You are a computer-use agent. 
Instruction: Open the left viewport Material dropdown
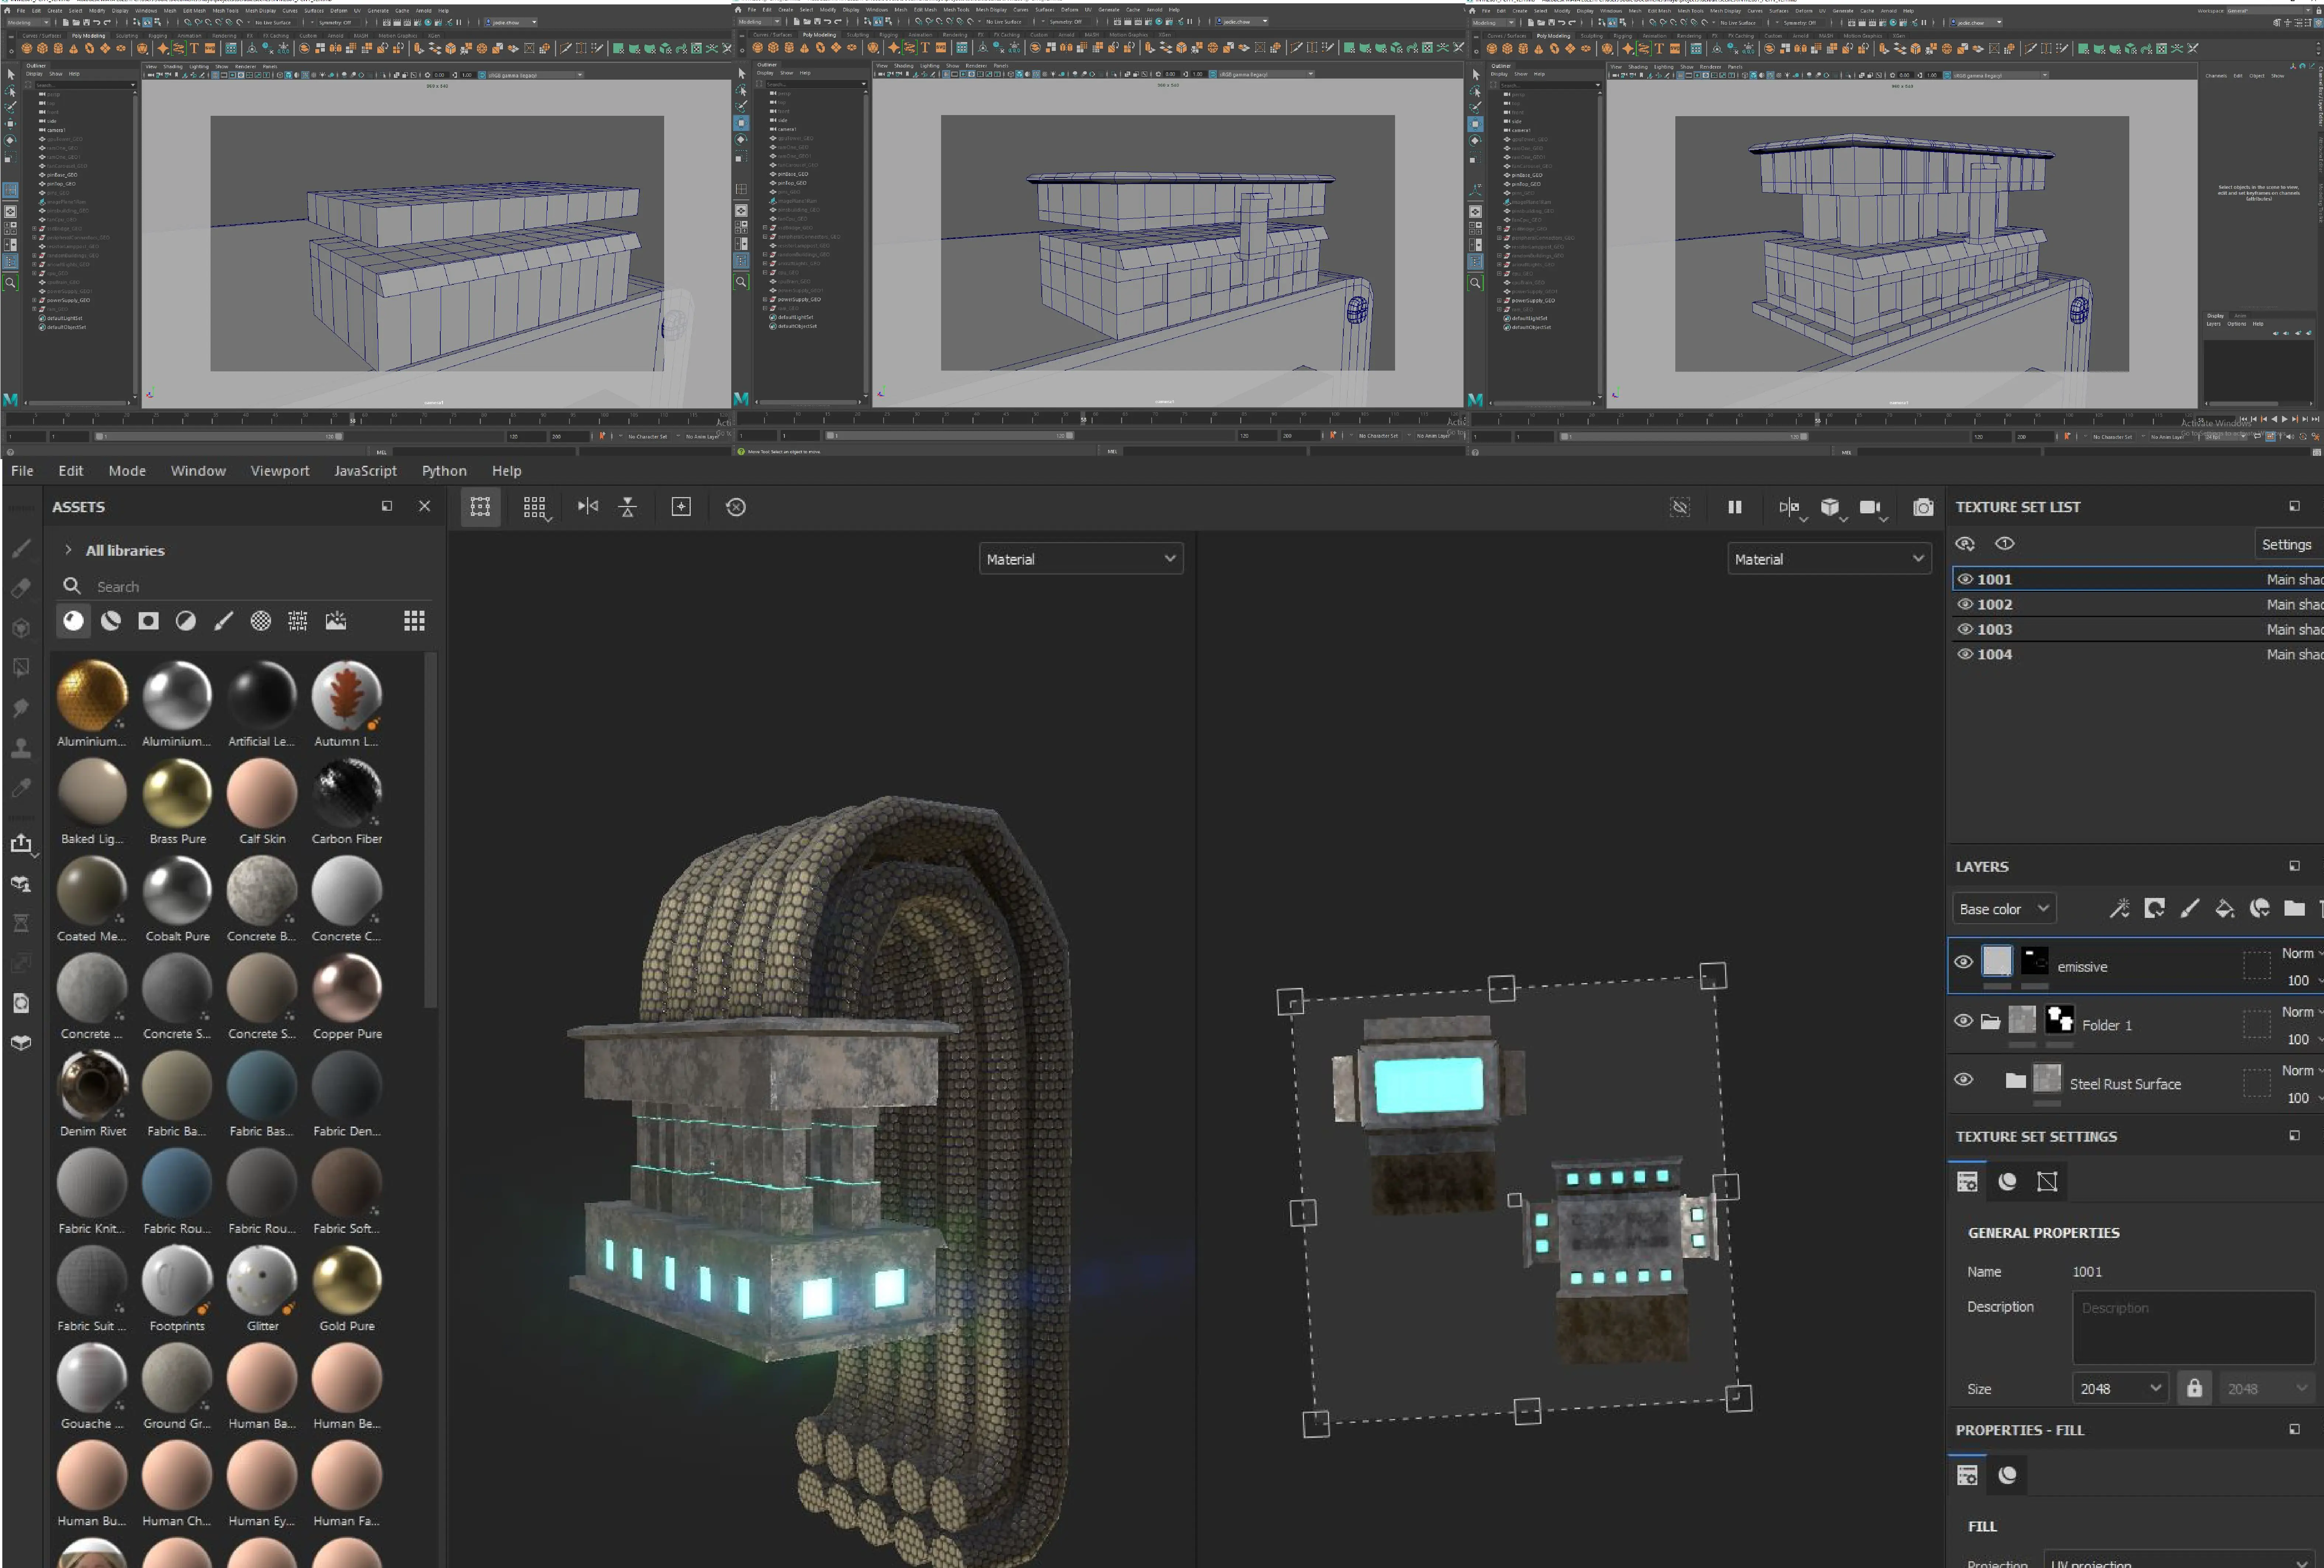point(1081,559)
